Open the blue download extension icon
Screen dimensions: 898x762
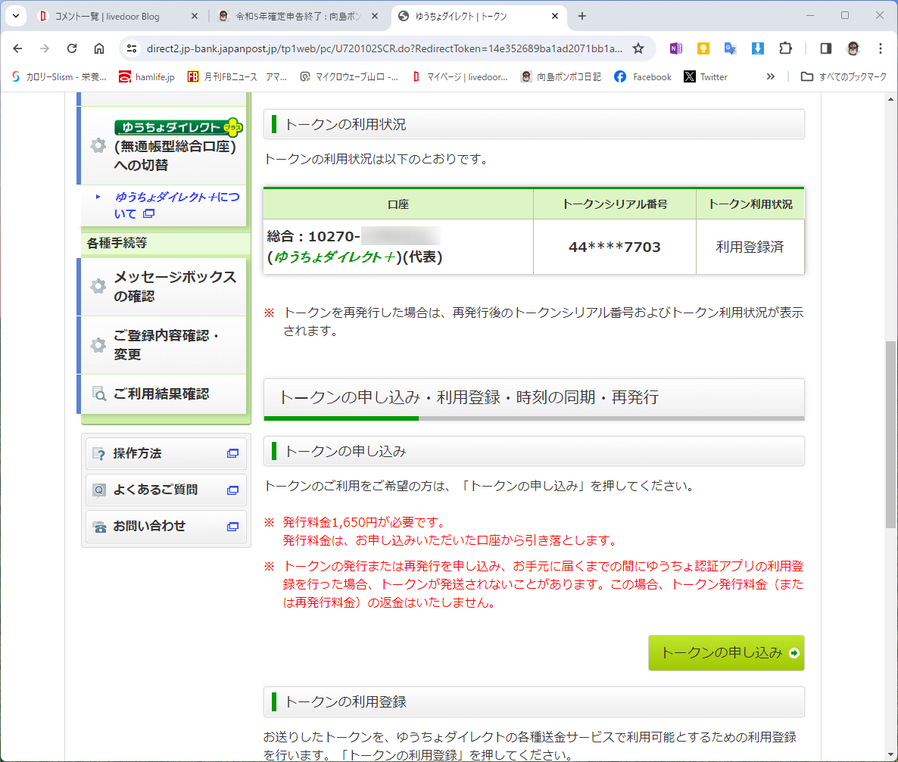pos(758,48)
